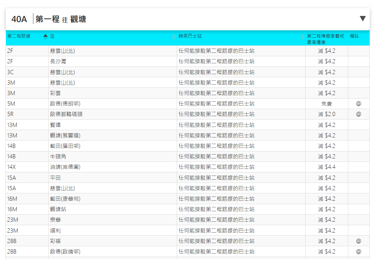374x259 pixels.
Task: Click sort icon beside 轉乘巴士站 column
Action: 302,37
